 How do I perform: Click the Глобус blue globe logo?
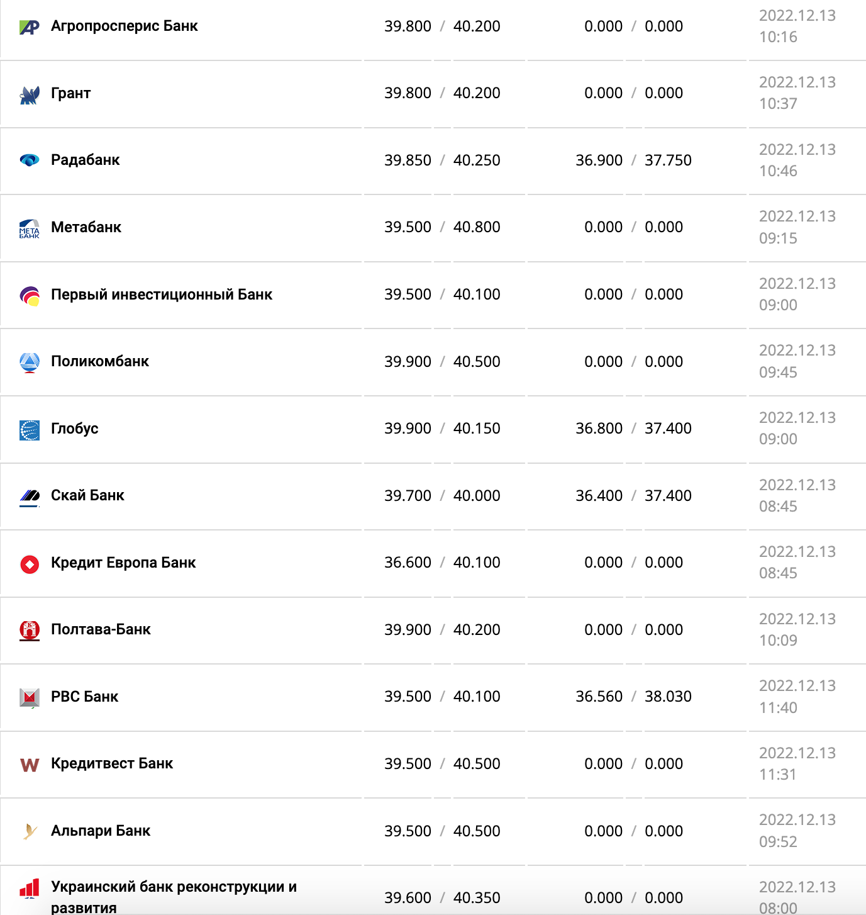[x=30, y=430]
